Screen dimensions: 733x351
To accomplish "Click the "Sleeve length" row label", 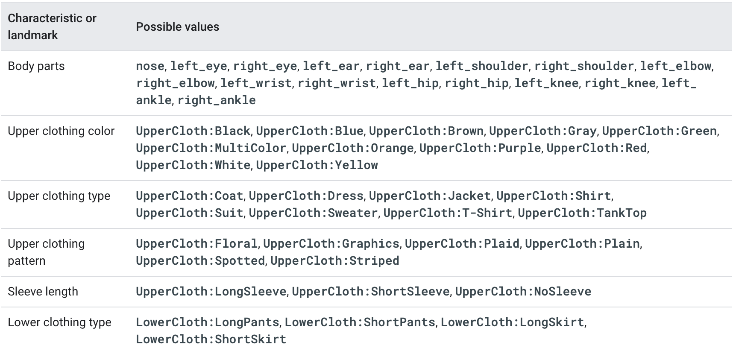I will coord(43,292).
